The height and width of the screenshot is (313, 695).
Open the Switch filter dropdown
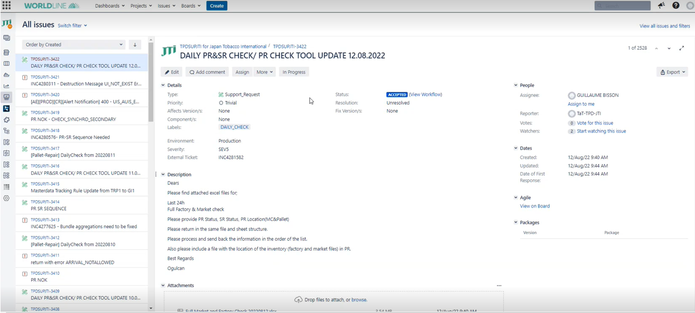[x=72, y=25]
